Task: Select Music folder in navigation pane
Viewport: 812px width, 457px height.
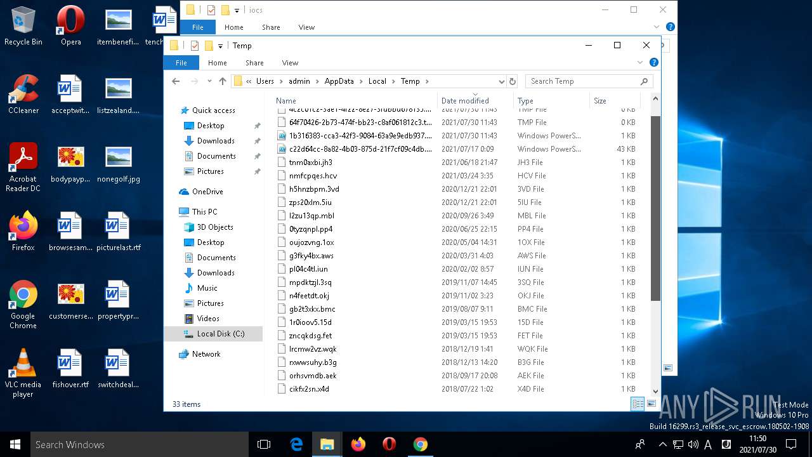Action: point(207,288)
